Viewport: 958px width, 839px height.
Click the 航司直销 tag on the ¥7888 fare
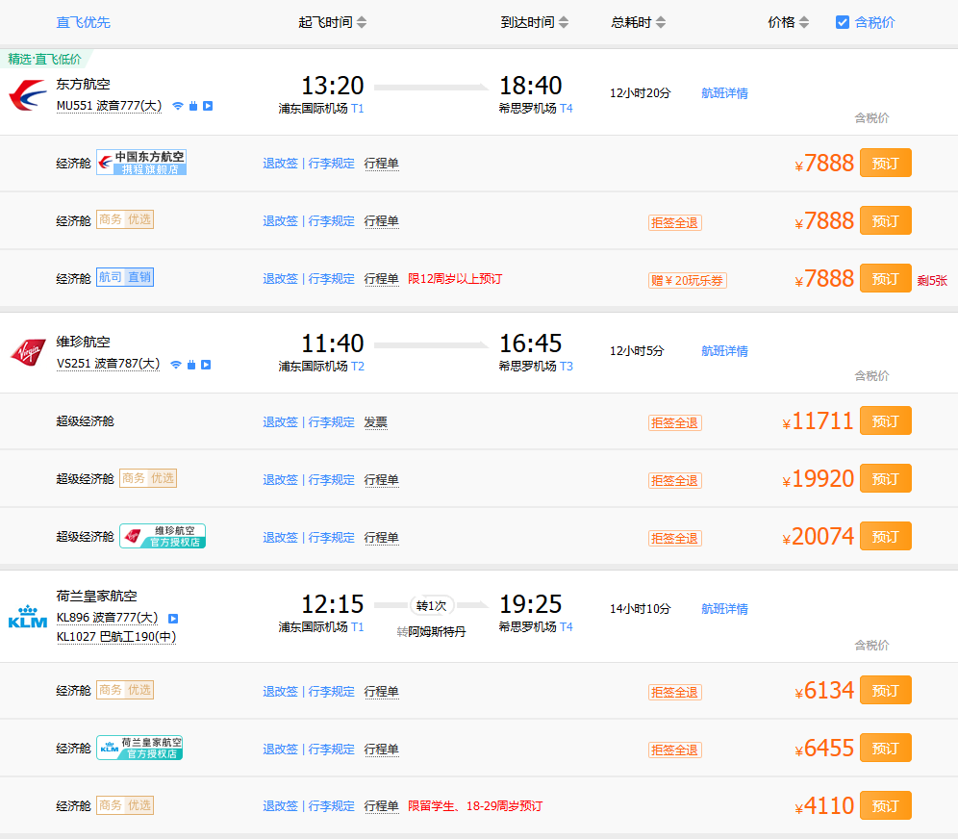125,277
